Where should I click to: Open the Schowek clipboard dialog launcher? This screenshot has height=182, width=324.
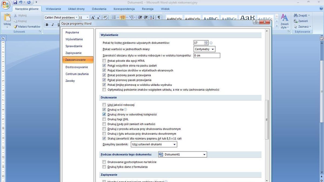tap(40, 32)
